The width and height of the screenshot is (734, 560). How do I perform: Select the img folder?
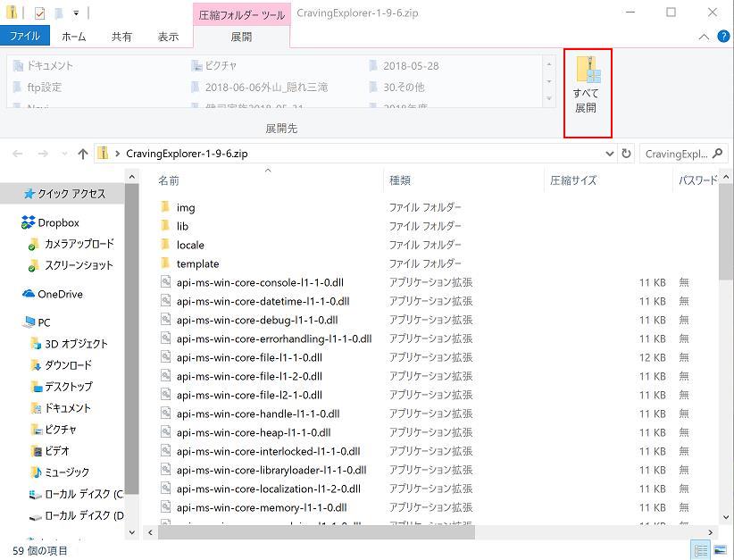(186, 208)
